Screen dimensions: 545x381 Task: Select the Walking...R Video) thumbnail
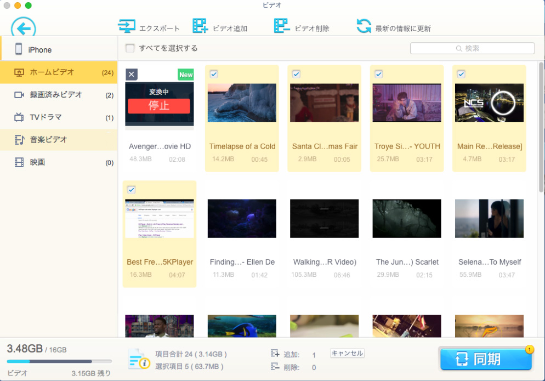point(324,219)
